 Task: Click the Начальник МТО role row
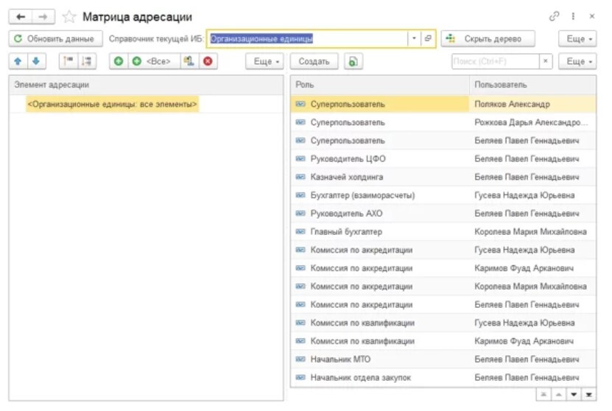(443, 359)
